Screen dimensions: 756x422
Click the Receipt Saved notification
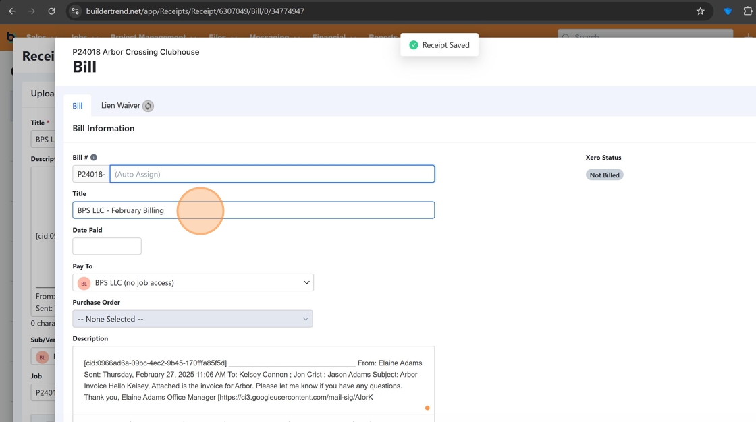[439, 44]
